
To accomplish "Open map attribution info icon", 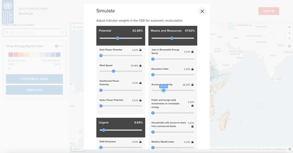I will point(290,149).
